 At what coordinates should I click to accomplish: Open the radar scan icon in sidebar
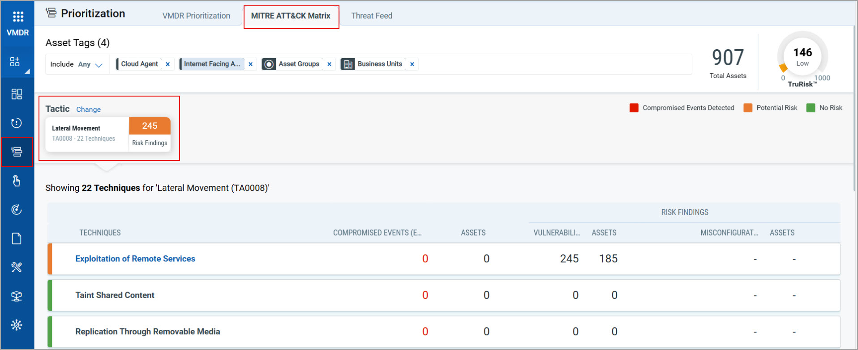(x=17, y=210)
